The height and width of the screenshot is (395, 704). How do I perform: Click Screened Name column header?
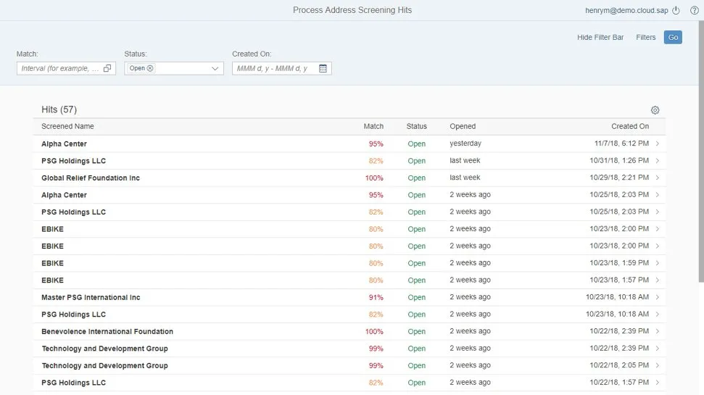(x=67, y=126)
